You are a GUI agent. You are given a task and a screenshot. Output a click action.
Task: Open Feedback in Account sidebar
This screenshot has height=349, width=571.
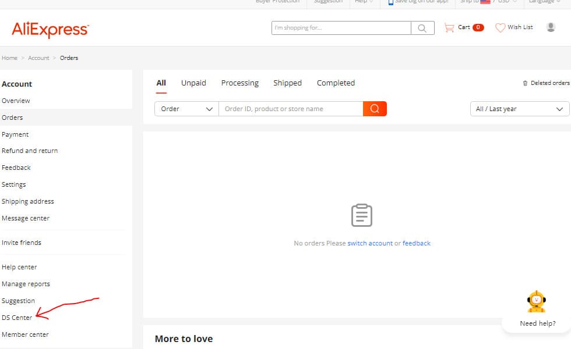pos(16,168)
